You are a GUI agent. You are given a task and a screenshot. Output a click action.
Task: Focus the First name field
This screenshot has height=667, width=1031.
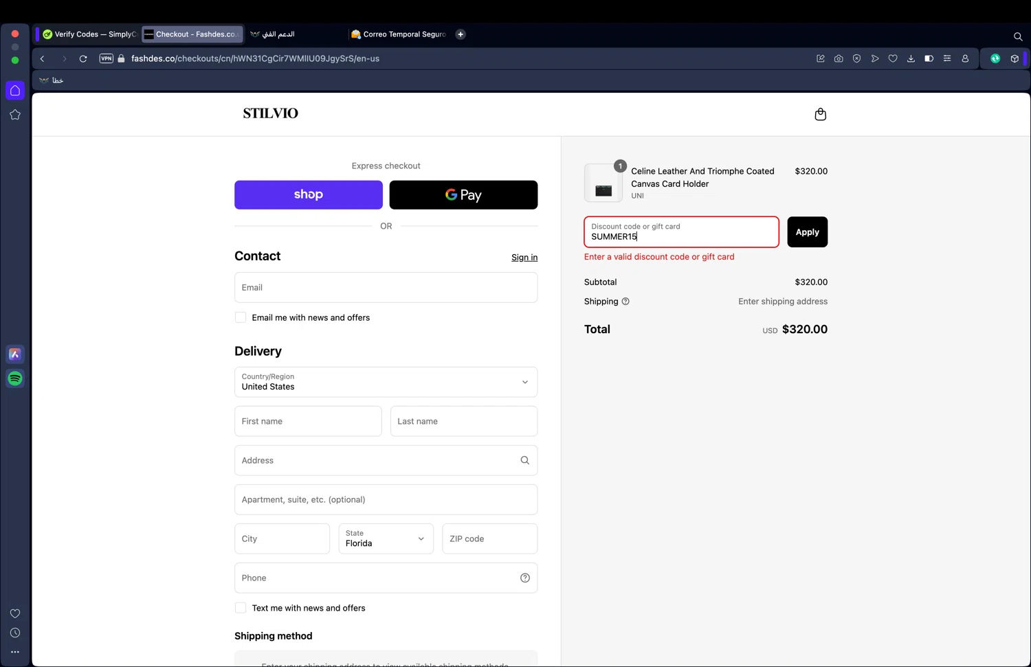pyautogui.click(x=308, y=421)
